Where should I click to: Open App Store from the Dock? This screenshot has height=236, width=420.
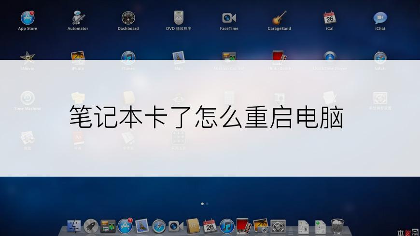(125, 226)
